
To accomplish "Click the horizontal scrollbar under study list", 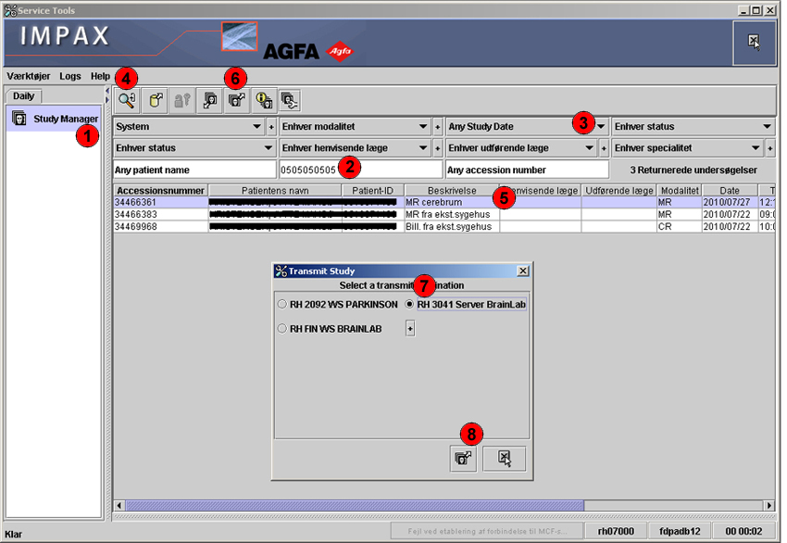I will coord(352,505).
